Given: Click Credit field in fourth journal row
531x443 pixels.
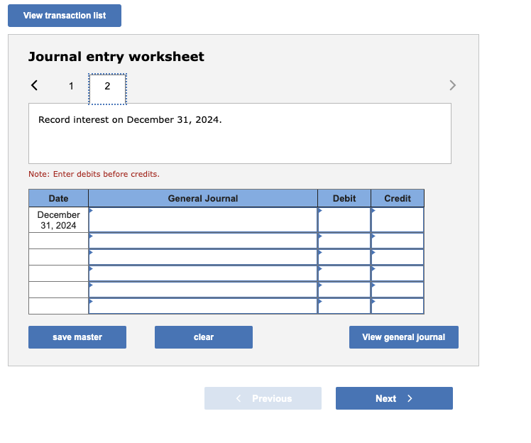Looking at the screenshot, I should 398,273.
